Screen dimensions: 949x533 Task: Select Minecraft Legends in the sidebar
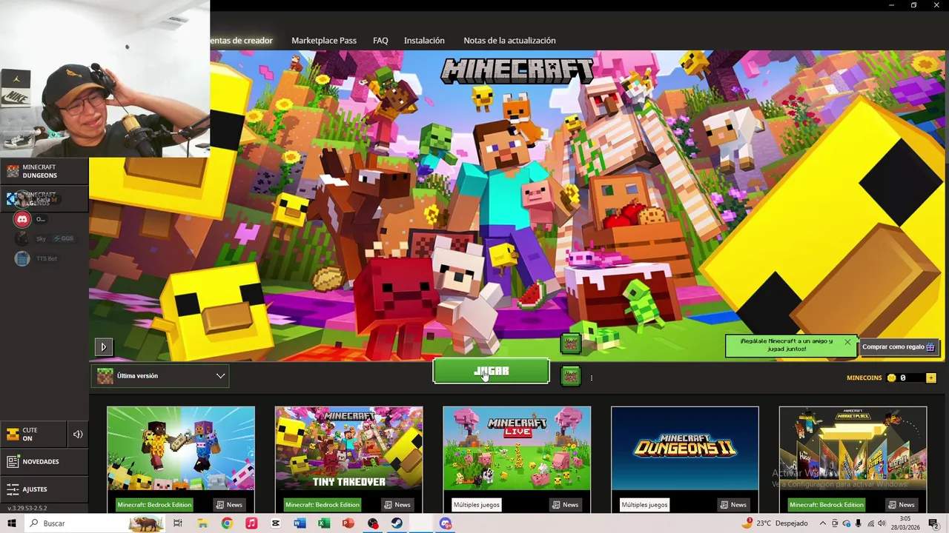tap(44, 198)
